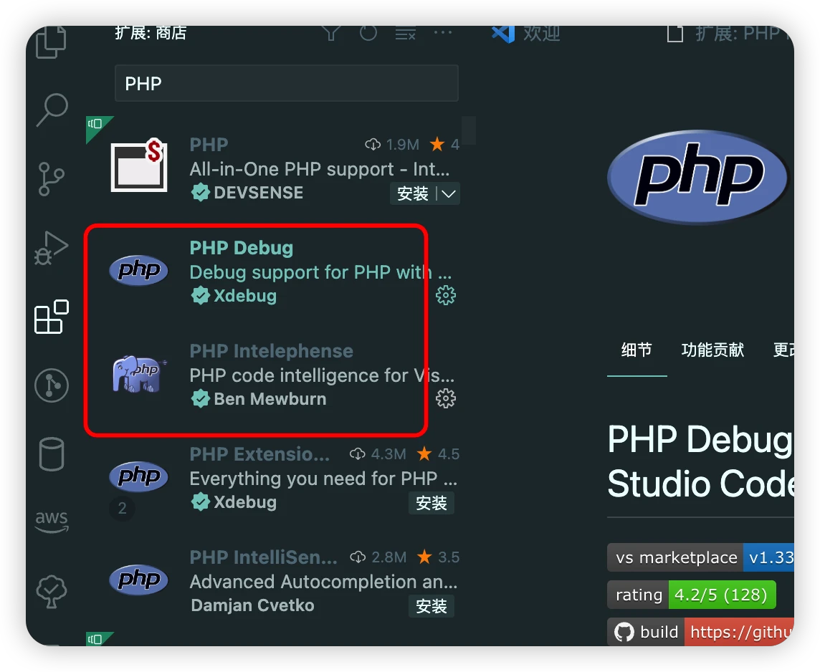Click the extensions search field containing PHP
The height and width of the screenshot is (672, 820).
(x=287, y=83)
